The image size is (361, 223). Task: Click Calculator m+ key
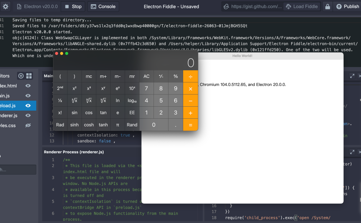[x=103, y=76]
